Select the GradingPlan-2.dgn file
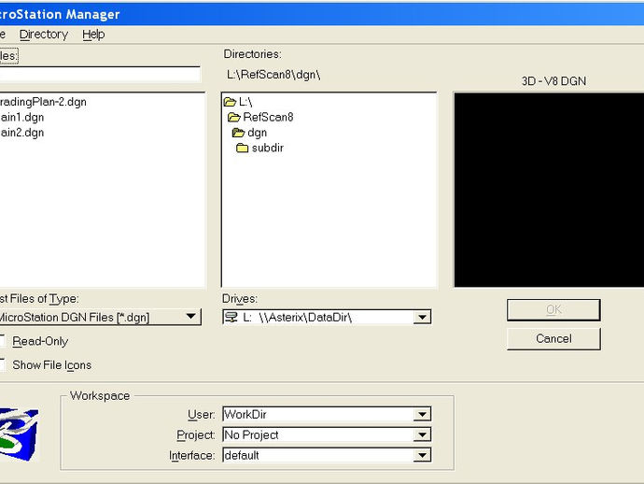 click(43, 102)
